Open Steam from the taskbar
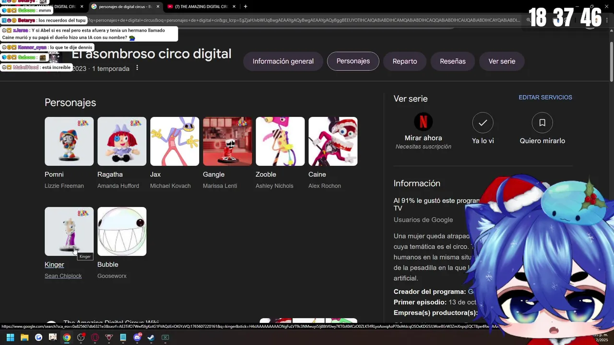This screenshot has width=614, height=345. point(151,337)
